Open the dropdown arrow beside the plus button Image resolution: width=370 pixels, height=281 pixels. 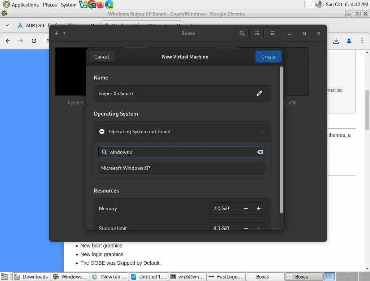(x=64, y=33)
